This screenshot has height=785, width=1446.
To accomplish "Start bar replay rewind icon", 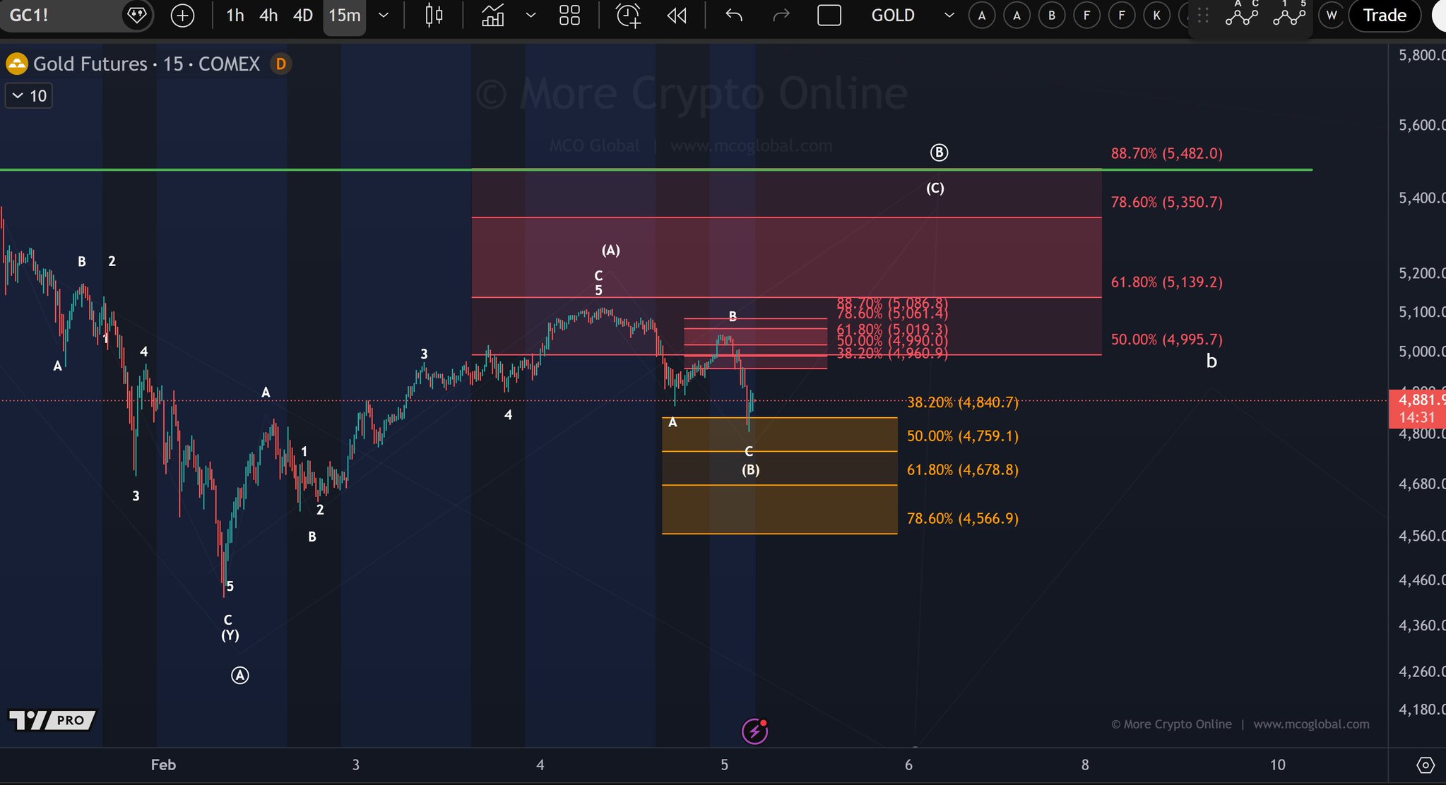I will [x=677, y=16].
